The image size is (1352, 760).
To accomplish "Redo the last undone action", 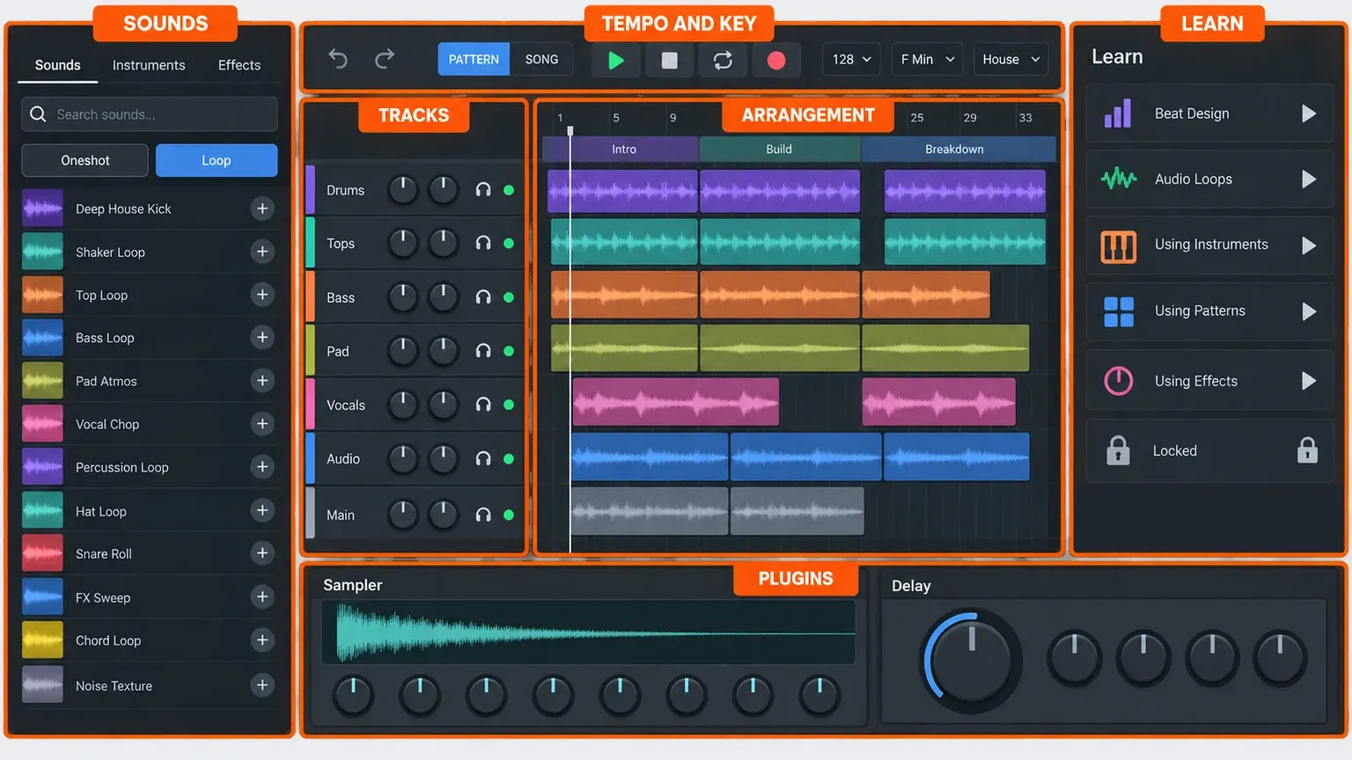I will [x=385, y=59].
